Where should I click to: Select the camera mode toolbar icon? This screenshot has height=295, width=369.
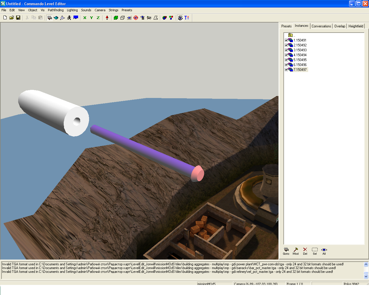pos(50,18)
